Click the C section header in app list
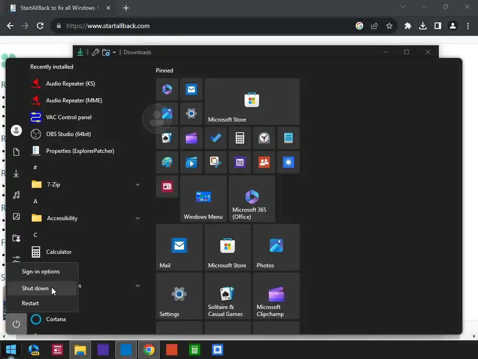The image size is (478, 359). point(35,235)
